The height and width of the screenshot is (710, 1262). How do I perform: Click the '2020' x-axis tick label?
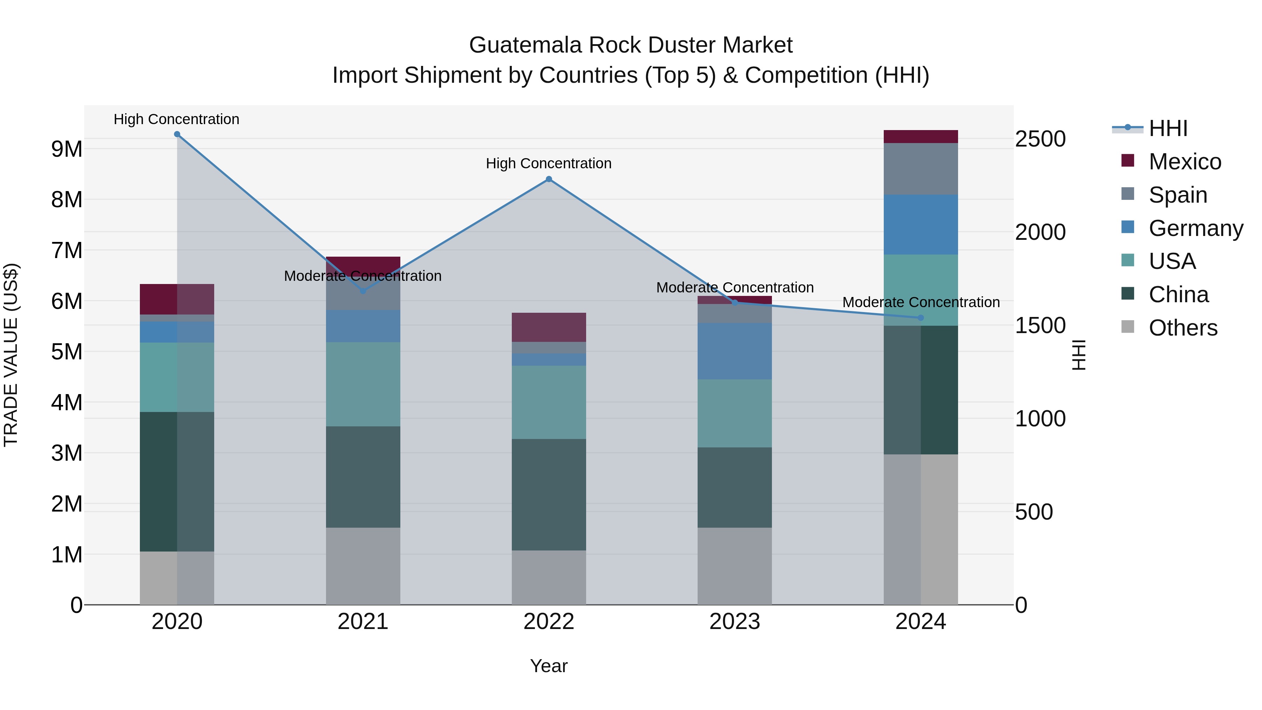tap(177, 622)
